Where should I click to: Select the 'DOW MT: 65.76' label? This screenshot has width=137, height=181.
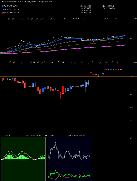pos(12,10)
